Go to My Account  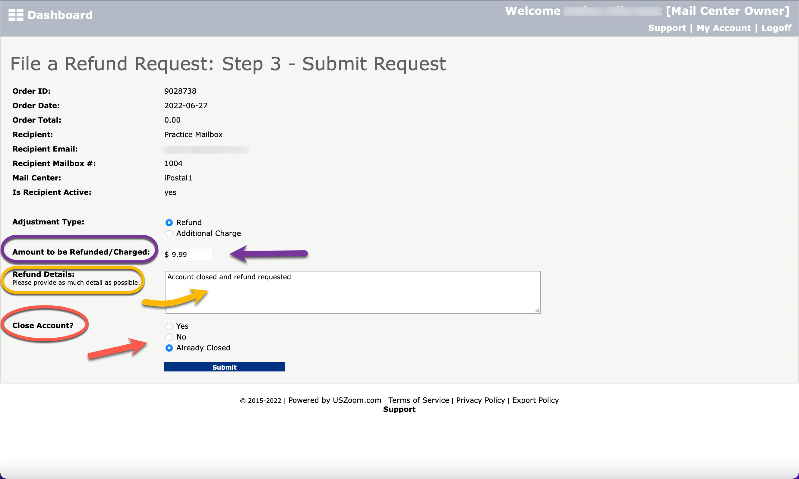[723, 28]
